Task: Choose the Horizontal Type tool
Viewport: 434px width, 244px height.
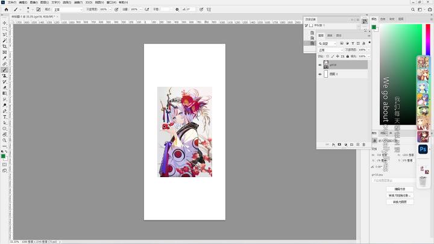Action: [x=4, y=117]
